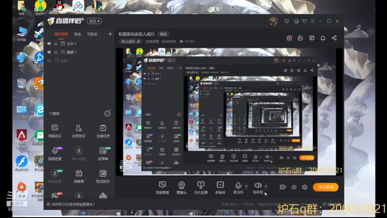Screen dimensions: 387x218
Task: Add a new scene with plus button
Action: tap(110, 34)
